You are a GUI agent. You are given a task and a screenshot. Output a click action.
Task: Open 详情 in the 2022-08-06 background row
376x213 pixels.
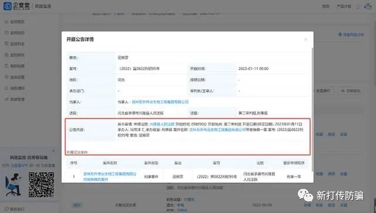[x=307, y=205]
